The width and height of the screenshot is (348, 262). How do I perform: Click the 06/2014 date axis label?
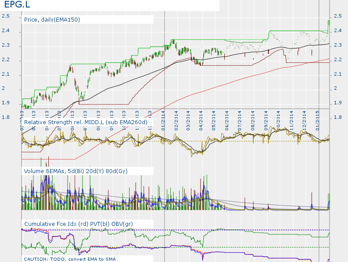[x=227, y=121]
